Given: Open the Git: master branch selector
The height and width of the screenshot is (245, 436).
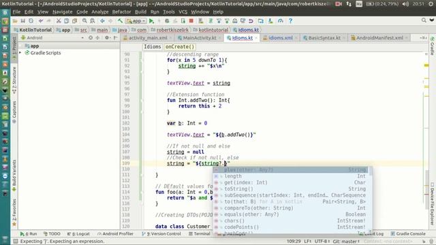Looking at the screenshot, I should pyautogui.click(x=346, y=241).
